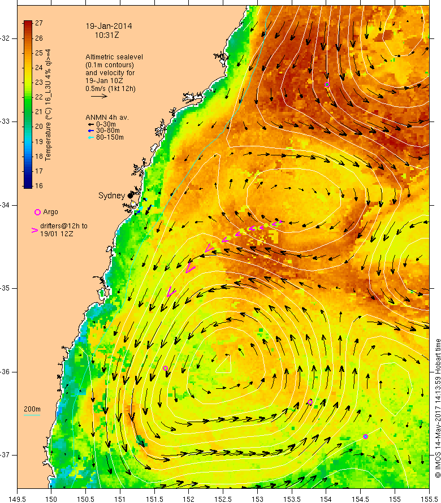The image size is (441, 503).
Task: Click the 80-150m depth label
Action: tap(110, 137)
